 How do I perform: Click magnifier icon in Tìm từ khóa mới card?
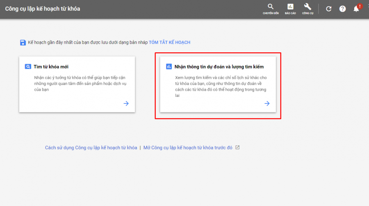pos(28,67)
